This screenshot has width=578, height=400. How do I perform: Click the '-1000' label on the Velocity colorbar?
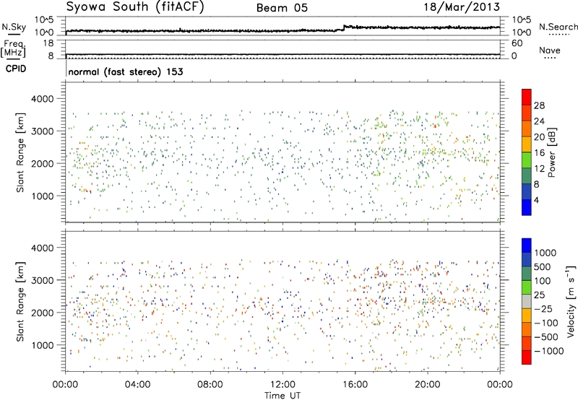click(548, 351)
